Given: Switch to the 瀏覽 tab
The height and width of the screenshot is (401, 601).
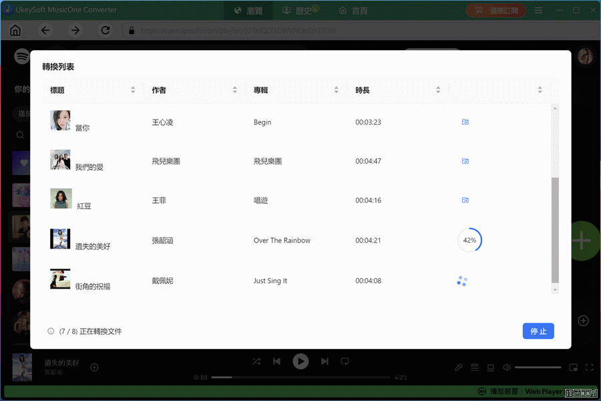Looking at the screenshot, I should pyautogui.click(x=248, y=11).
